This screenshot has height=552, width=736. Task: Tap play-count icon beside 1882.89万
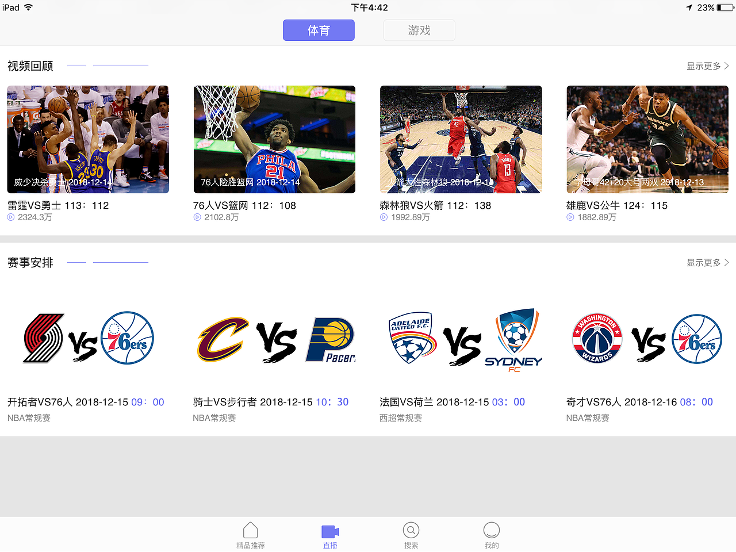pos(570,217)
